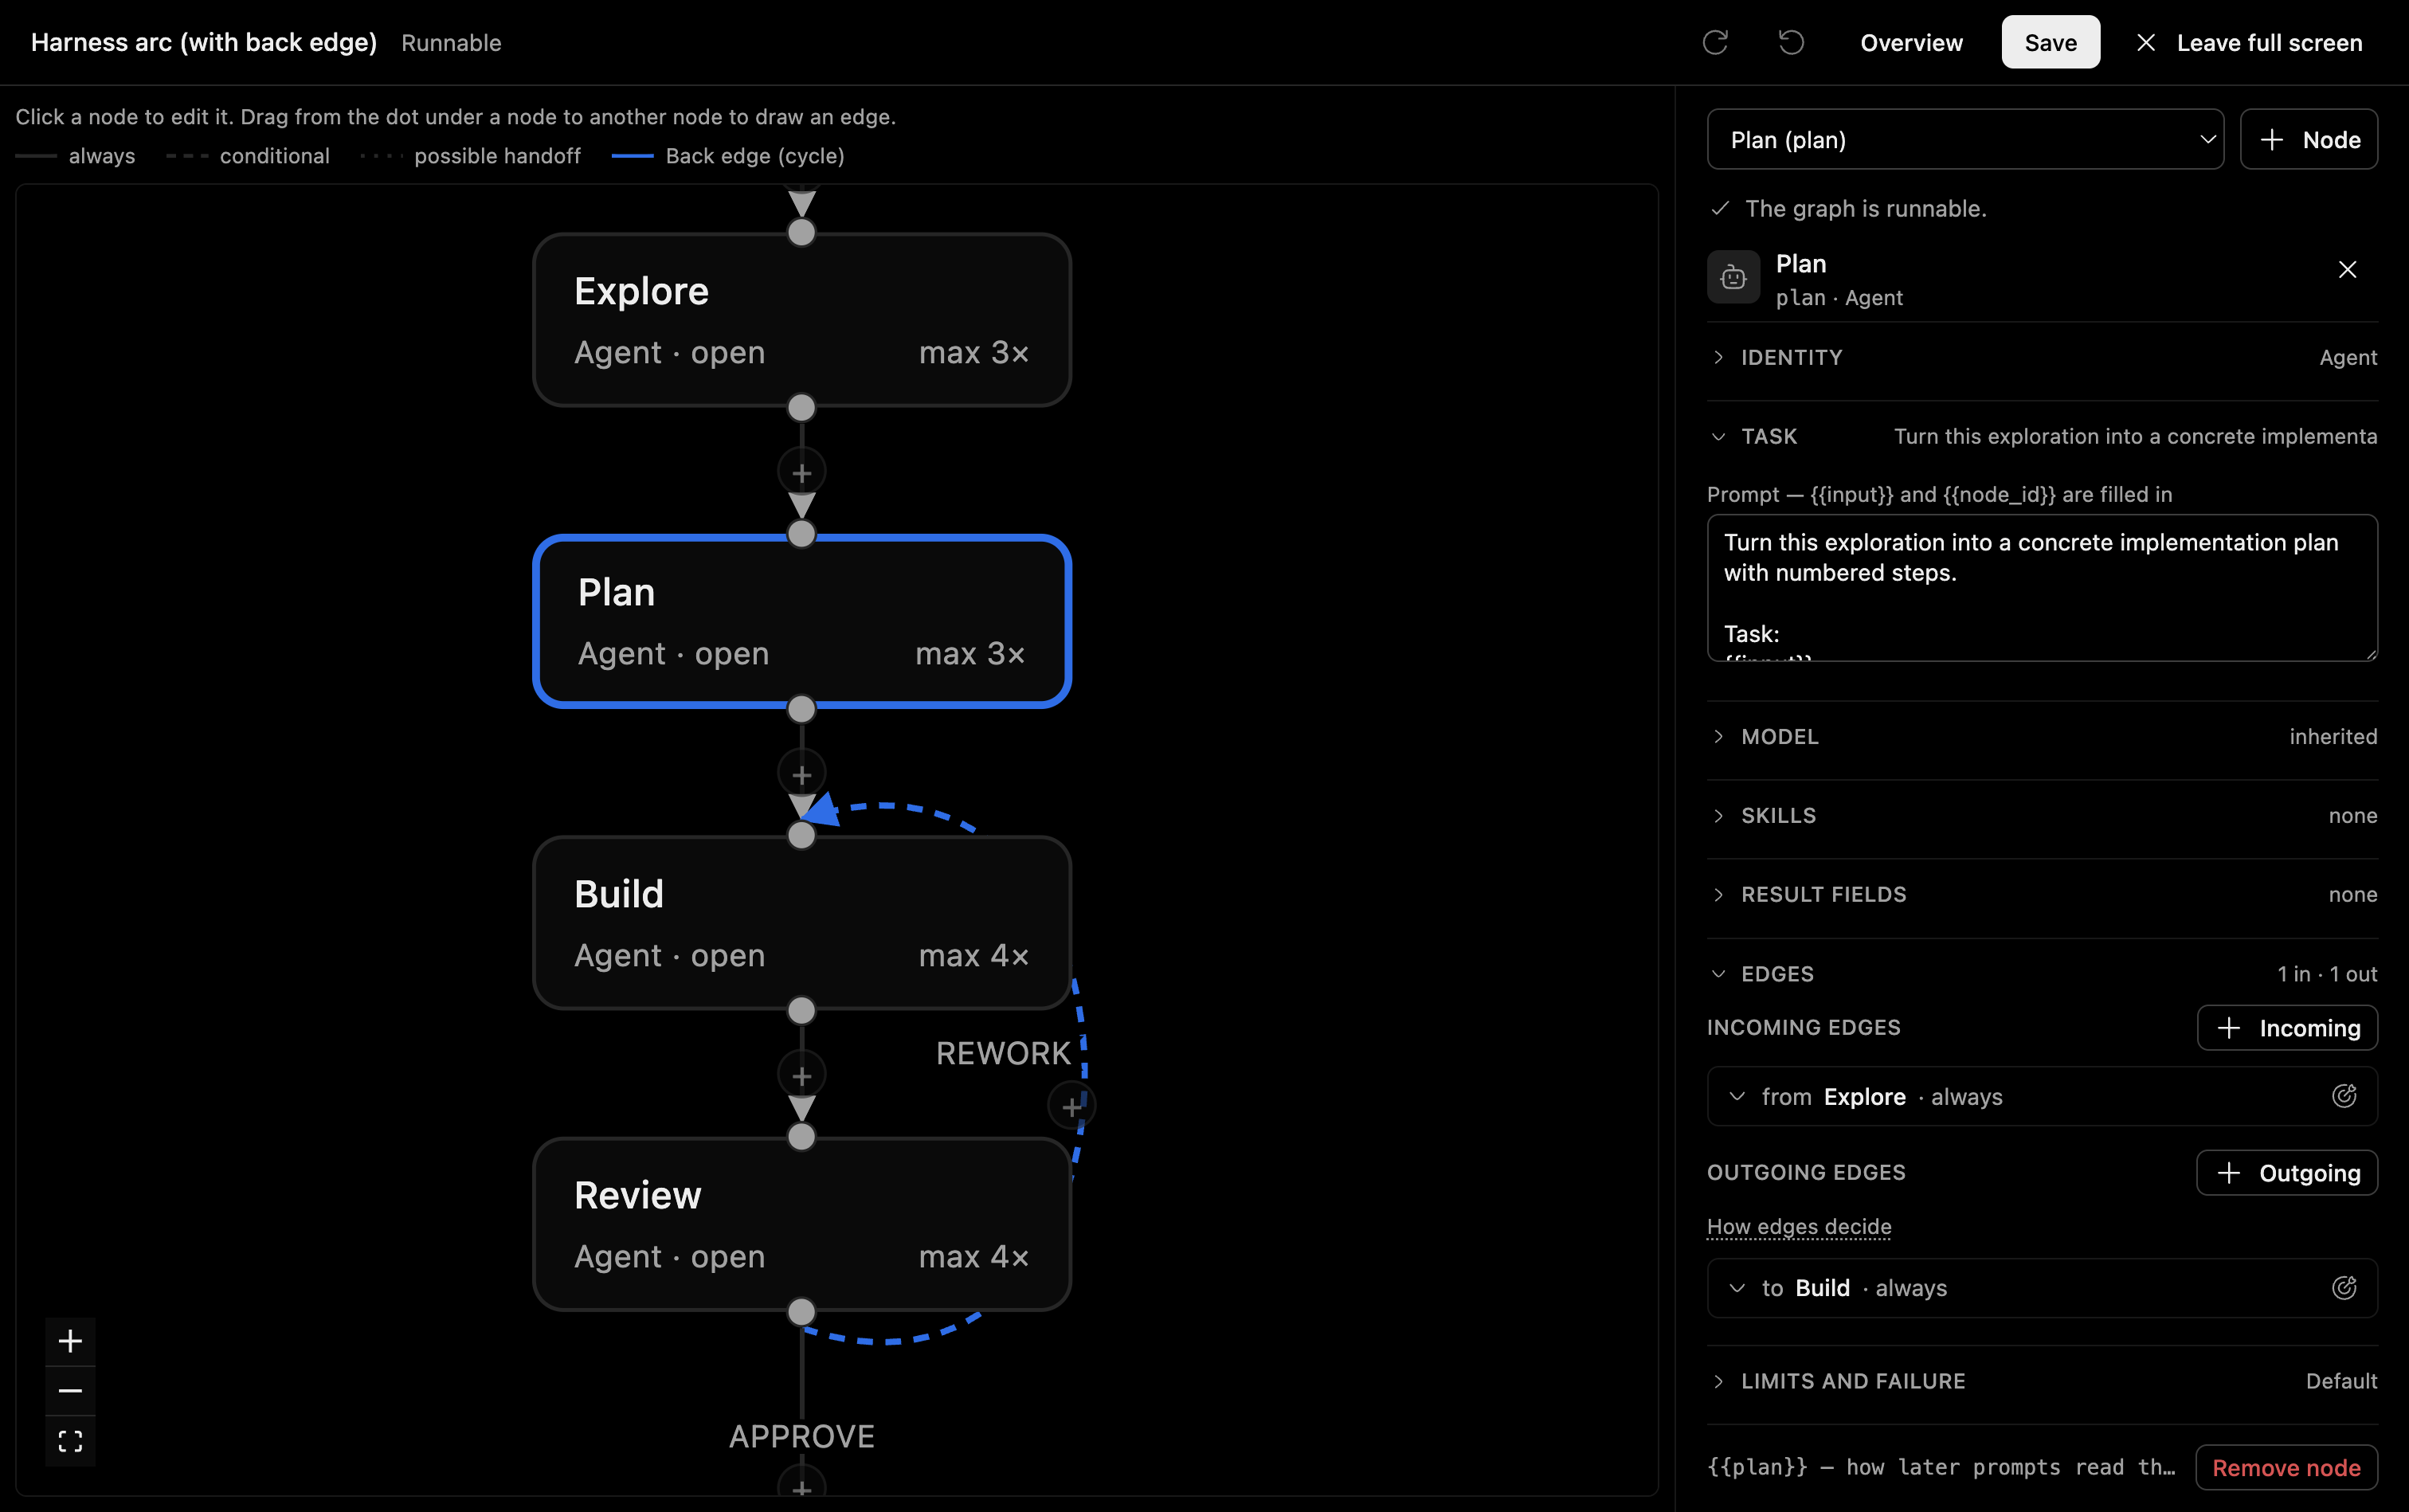Collapse the EDGES section
Image resolution: width=2409 pixels, height=1512 pixels.
click(2042, 973)
